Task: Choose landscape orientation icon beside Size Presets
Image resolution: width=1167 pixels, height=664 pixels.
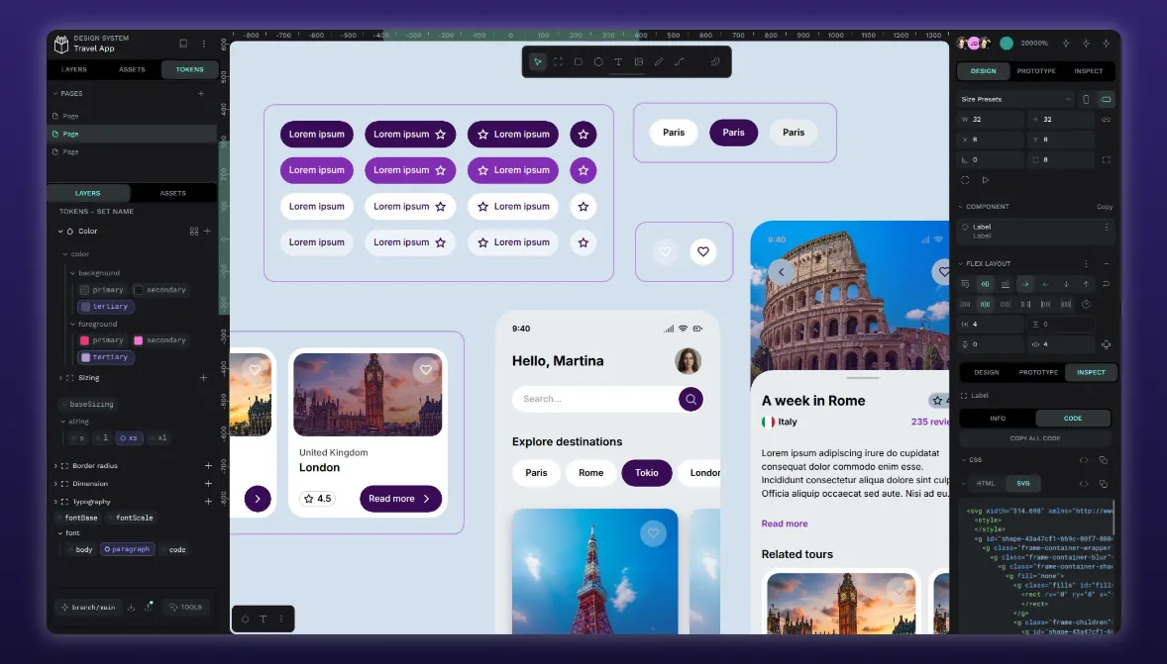Action: 1106,99
